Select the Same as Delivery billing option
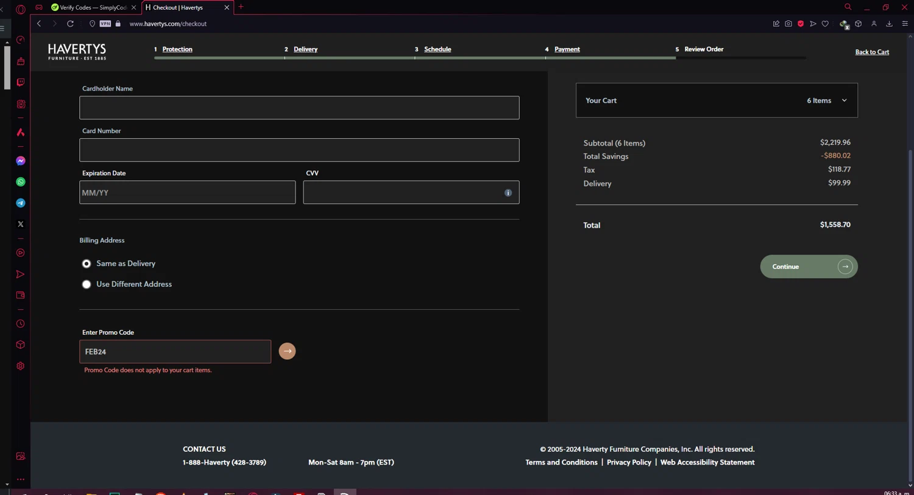This screenshot has height=495, width=914. pos(87,264)
